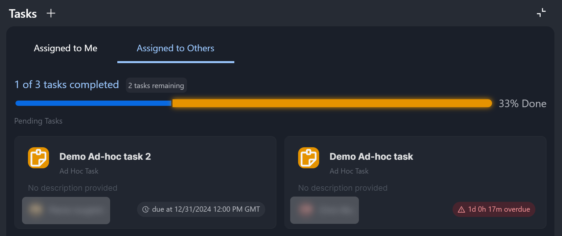Click the orange remaining portion of the progress bar
The width and height of the screenshot is (562, 236).
click(x=332, y=103)
